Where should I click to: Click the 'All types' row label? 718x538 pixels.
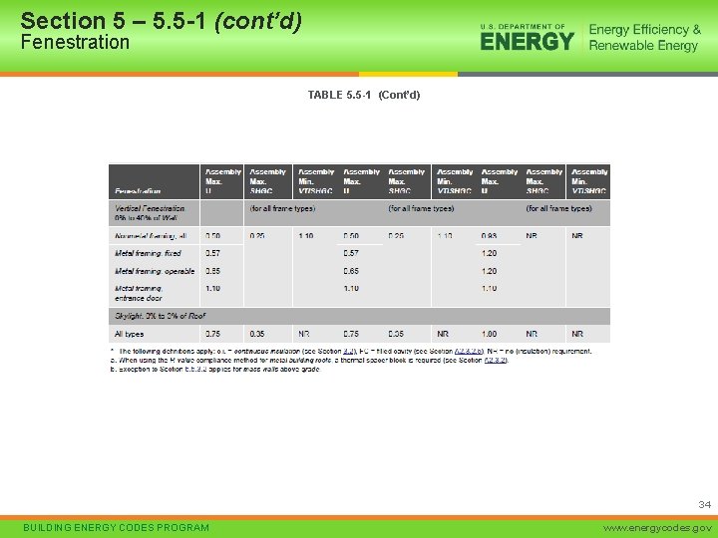[129, 334]
